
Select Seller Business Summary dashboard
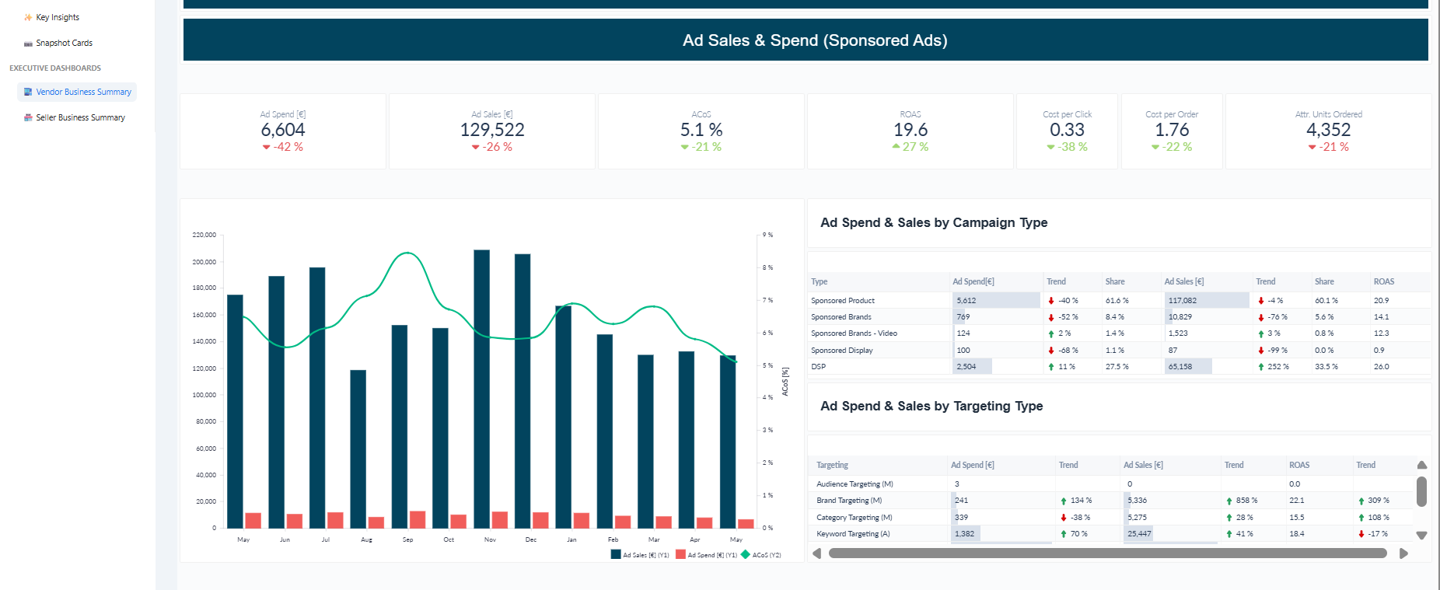tap(81, 117)
